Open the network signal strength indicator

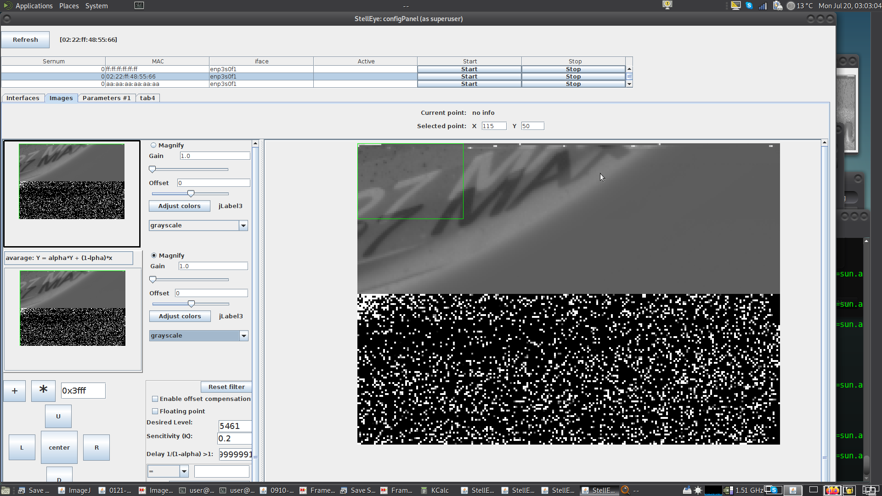[x=763, y=6]
